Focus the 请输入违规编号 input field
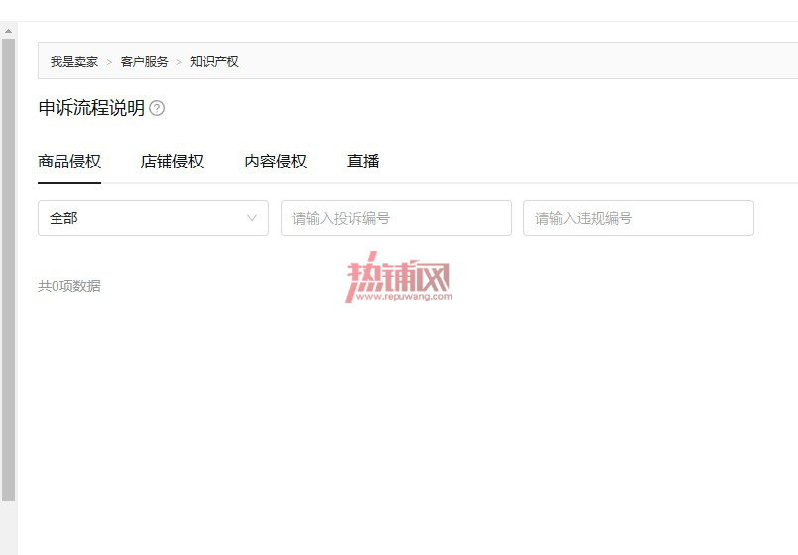798x555 pixels. pos(638,218)
